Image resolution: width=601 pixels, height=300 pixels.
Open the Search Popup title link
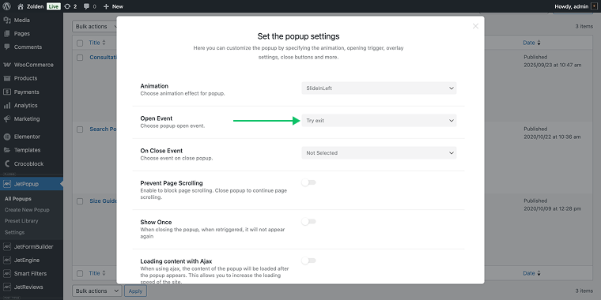103,129
